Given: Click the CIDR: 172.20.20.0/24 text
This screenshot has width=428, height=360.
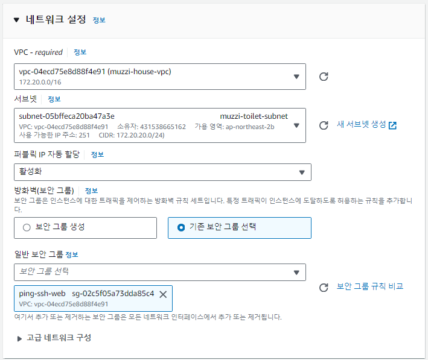Looking at the screenshot, I should click(132, 135).
